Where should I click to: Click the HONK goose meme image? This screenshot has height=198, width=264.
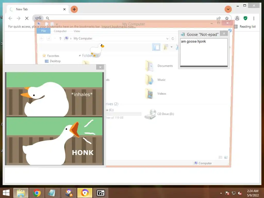pyautogui.click(x=54, y=119)
